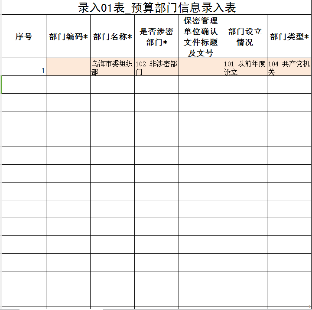Click the 部门类型* header cell
The height and width of the screenshot is (310, 312).
tap(289, 36)
